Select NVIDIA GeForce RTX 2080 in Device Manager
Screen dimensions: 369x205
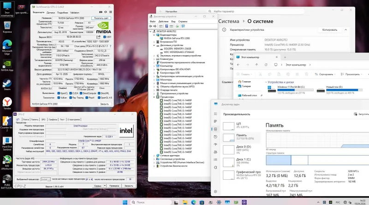click(177, 38)
